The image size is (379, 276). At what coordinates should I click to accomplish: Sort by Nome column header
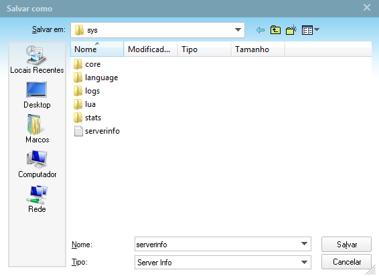[x=97, y=49]
